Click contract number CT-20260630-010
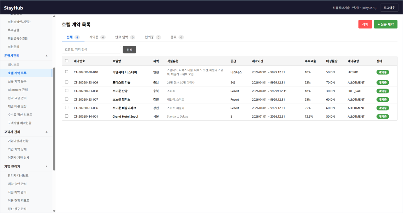The height and width of the screenshot is (213, 403). 86,72
